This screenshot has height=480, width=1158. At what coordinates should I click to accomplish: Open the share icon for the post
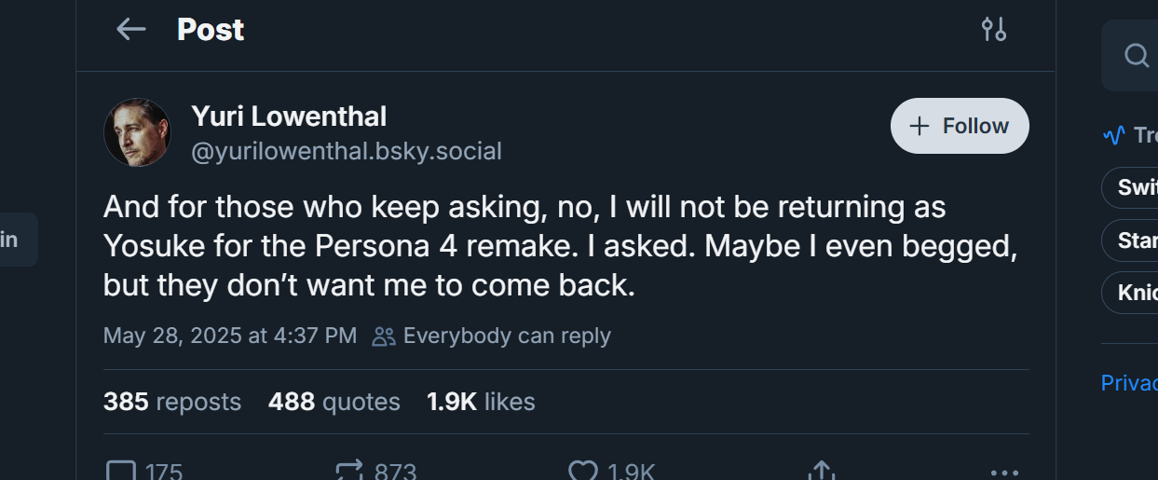click(821, 472)
